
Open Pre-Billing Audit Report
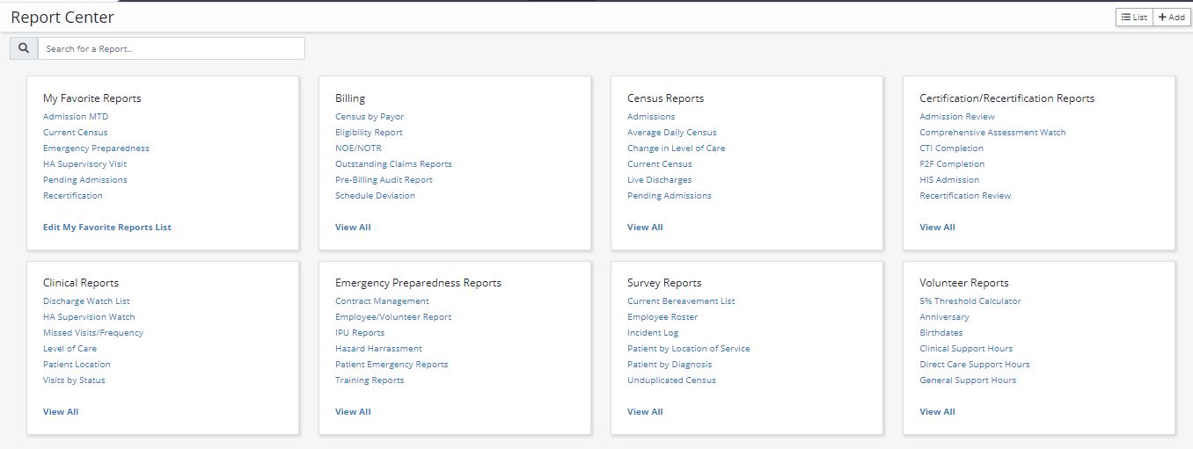point(384,180)
